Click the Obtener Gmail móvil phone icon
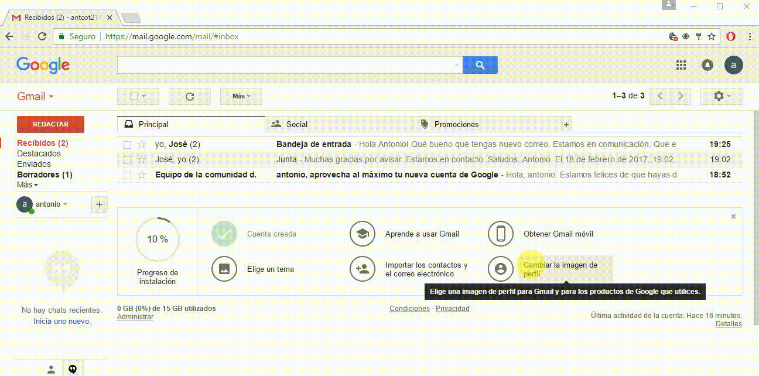 [501, 234]
